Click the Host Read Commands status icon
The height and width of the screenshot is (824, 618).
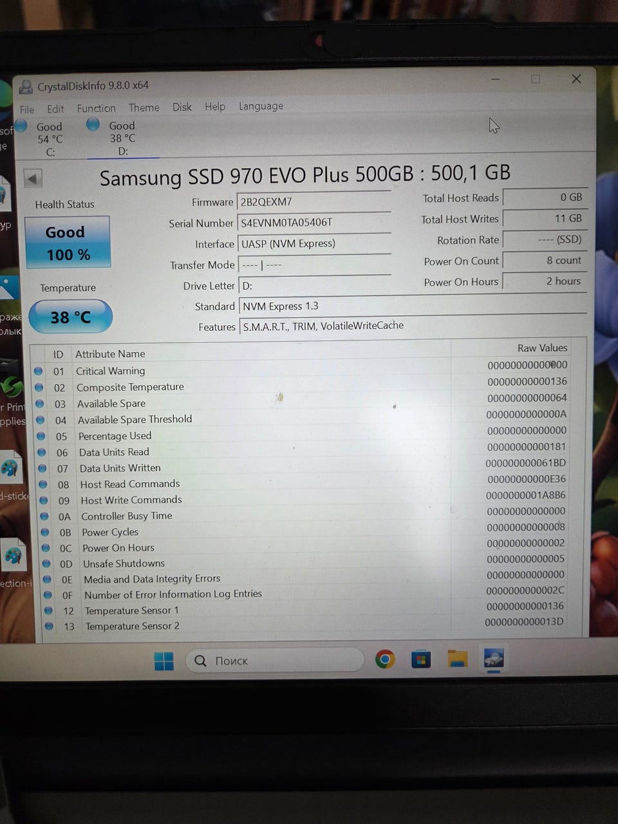[42, 484]
